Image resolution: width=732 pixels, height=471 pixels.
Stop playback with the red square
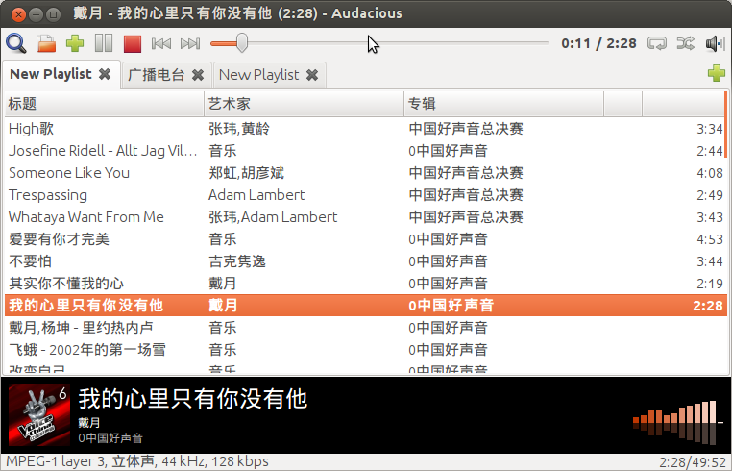tap(133, 43)
